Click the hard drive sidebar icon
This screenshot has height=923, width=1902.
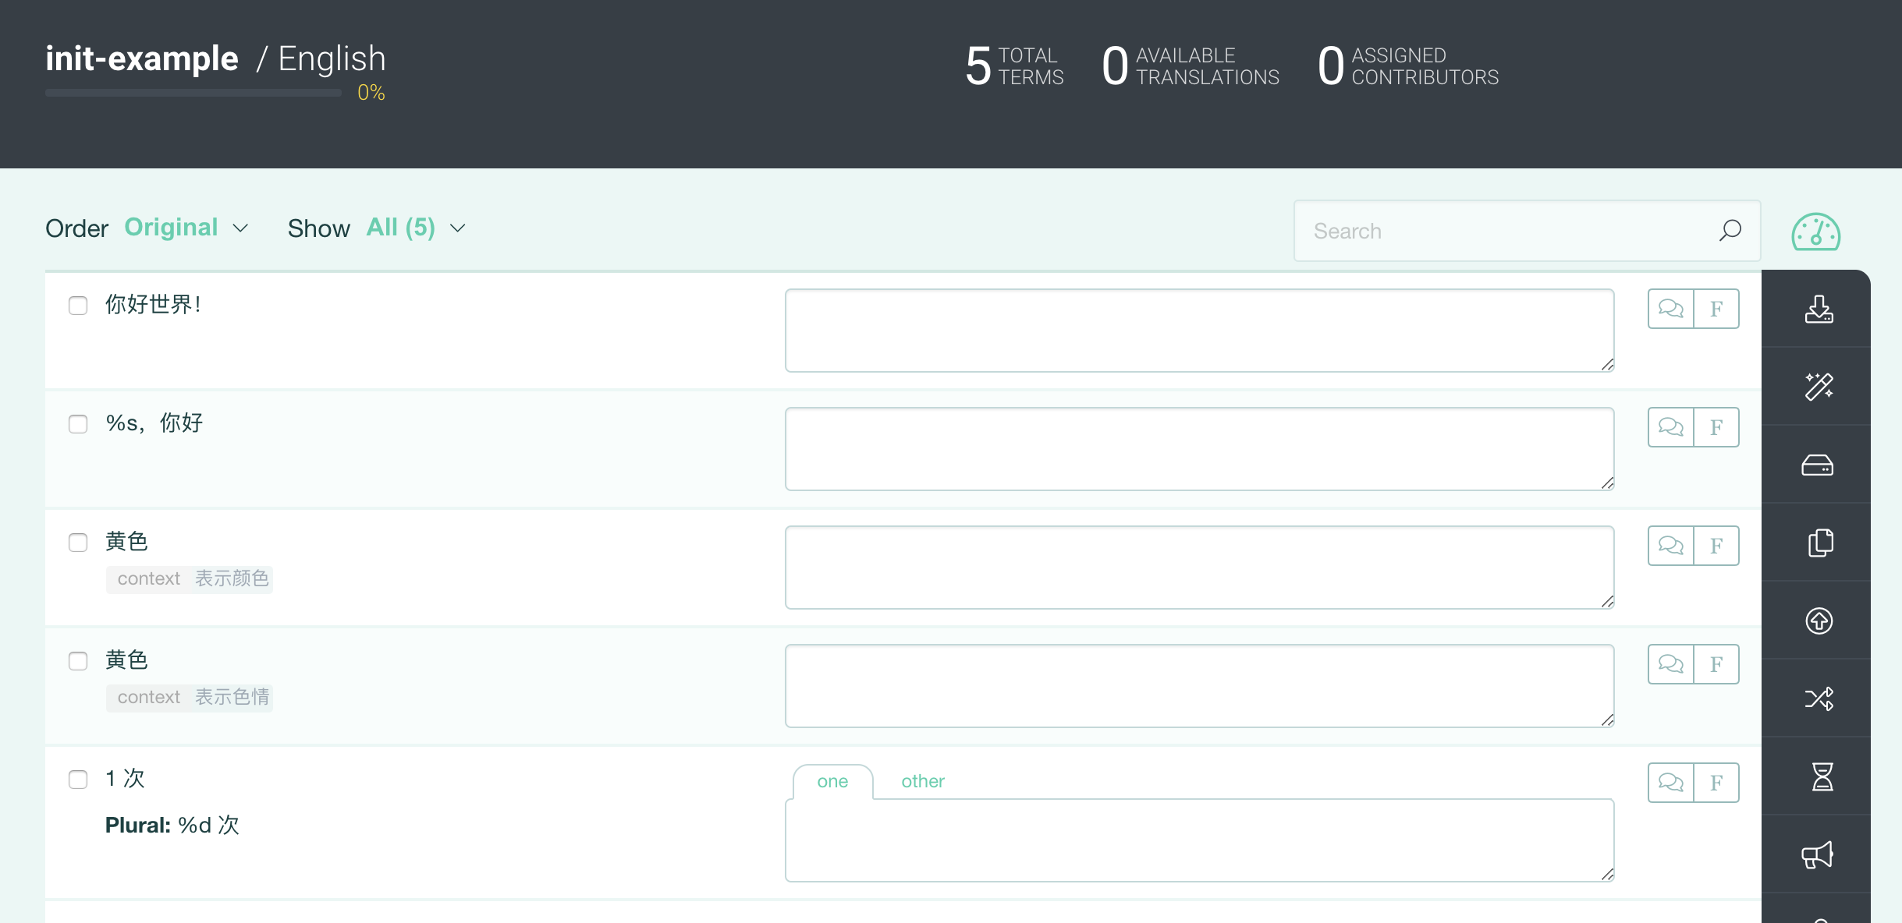1819,465
